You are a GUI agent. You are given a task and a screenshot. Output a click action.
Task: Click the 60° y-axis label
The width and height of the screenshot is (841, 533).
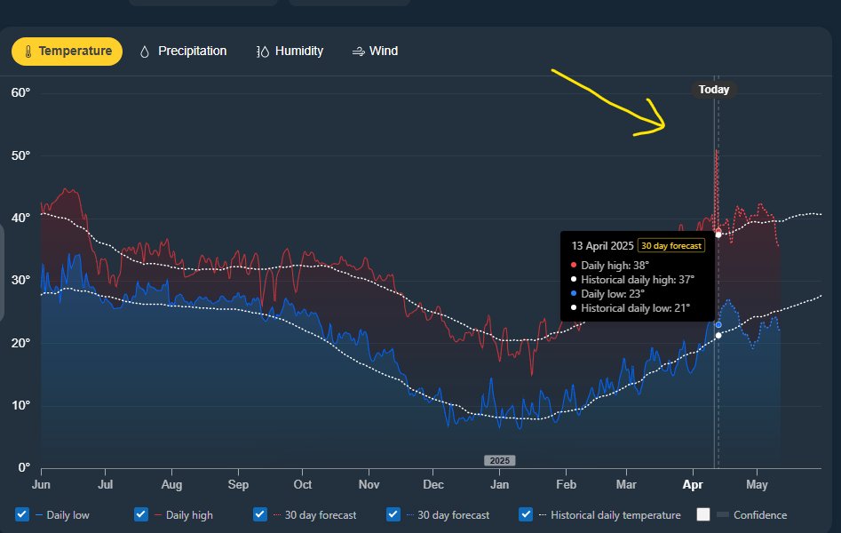21,93
